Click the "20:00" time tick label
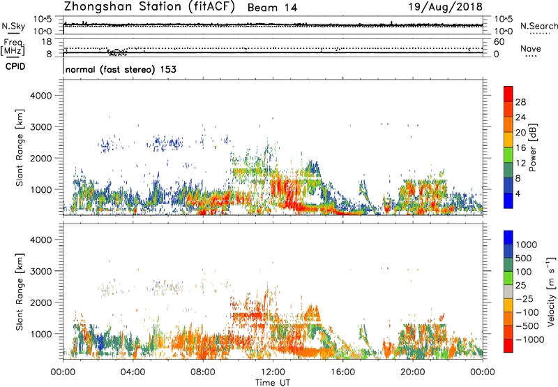 (x=412, y=372)
